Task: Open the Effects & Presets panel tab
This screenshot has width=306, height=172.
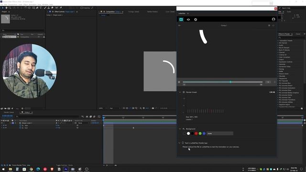Action: coord(284,34)
